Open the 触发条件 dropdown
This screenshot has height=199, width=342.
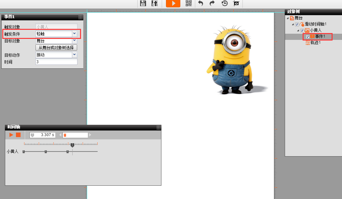75,33
